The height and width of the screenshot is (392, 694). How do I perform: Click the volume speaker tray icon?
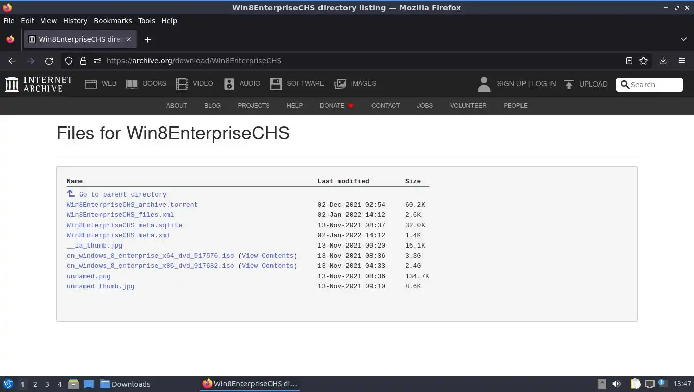pyautogui.click(x=616, y=384)
